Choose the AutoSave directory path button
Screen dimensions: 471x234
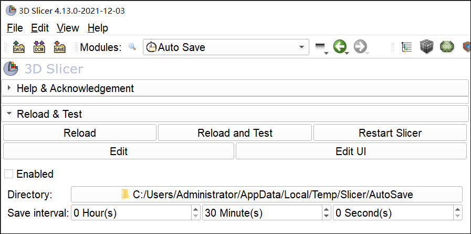coord(267,195)
